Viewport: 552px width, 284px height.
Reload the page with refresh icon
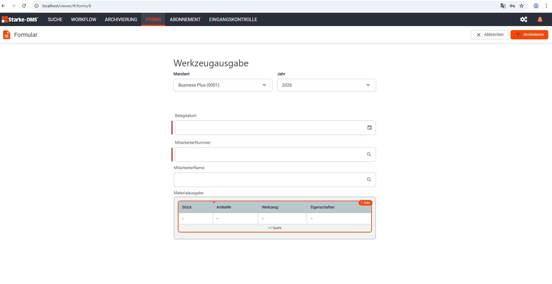24,6
